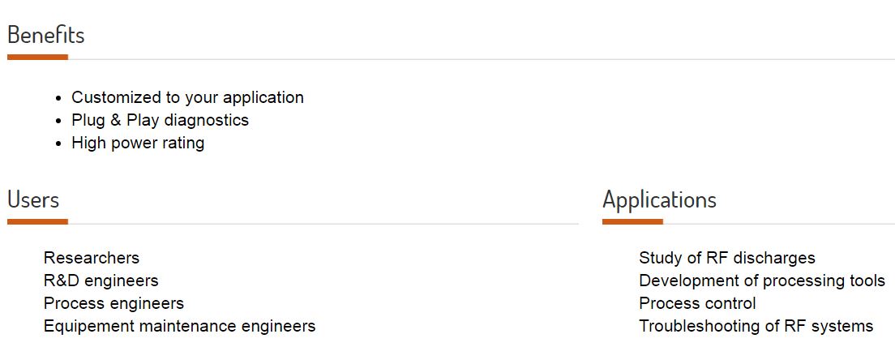Click the Benefits section heading
895x347 pixels.
pos(45,35)
